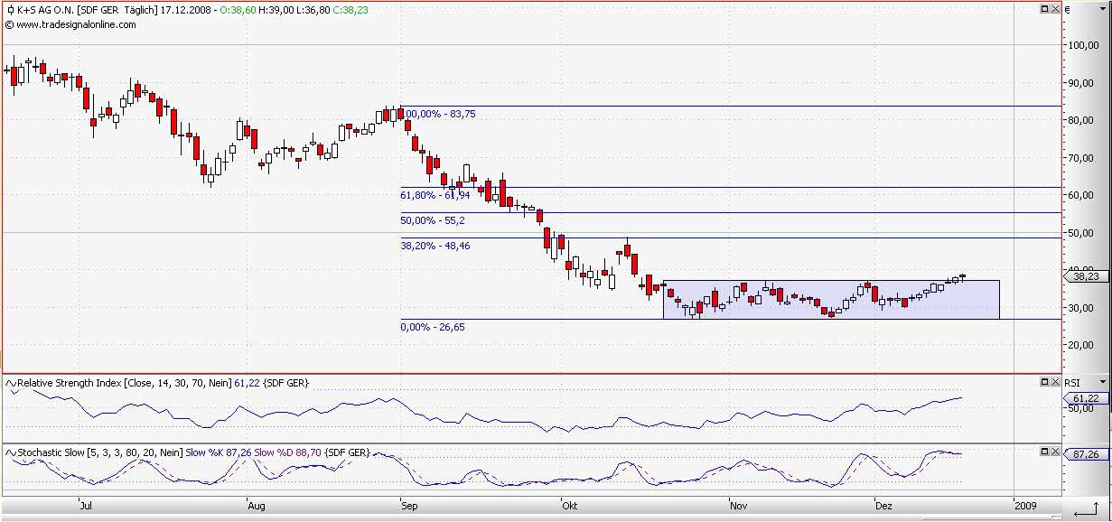This screenshot has width=1112, height=522.
Task: Click the 50,00 label on RSI axis
Action: pos(1081,407)
